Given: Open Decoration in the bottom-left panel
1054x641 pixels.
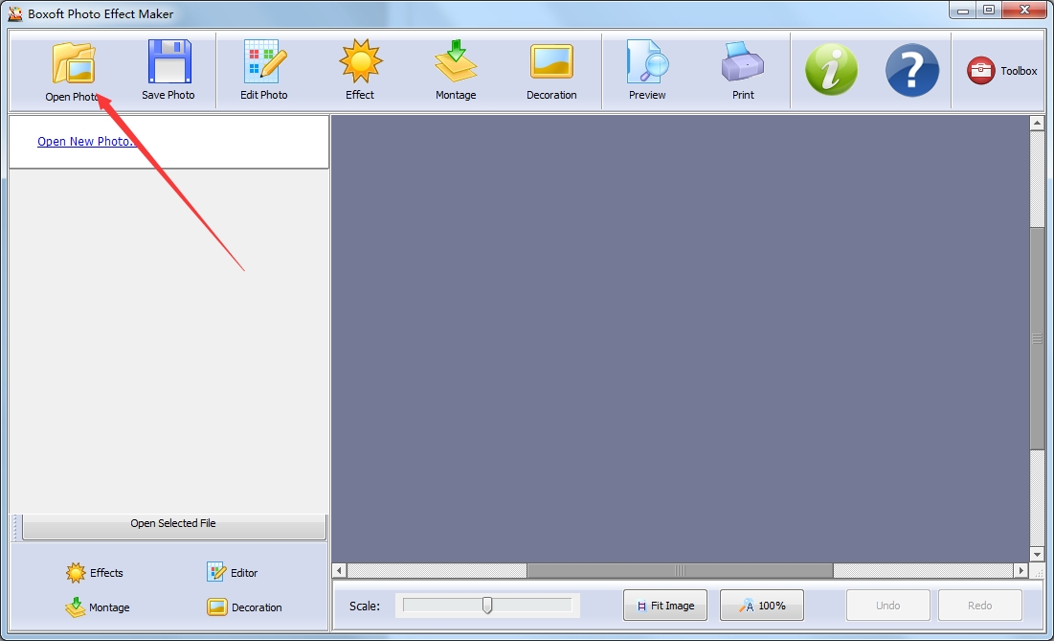Looking at the screenshot, I should (245, 607).
